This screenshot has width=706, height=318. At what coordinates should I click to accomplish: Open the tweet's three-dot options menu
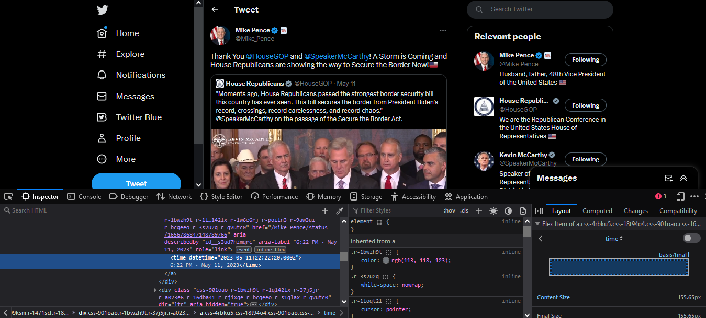coord(443,30)
